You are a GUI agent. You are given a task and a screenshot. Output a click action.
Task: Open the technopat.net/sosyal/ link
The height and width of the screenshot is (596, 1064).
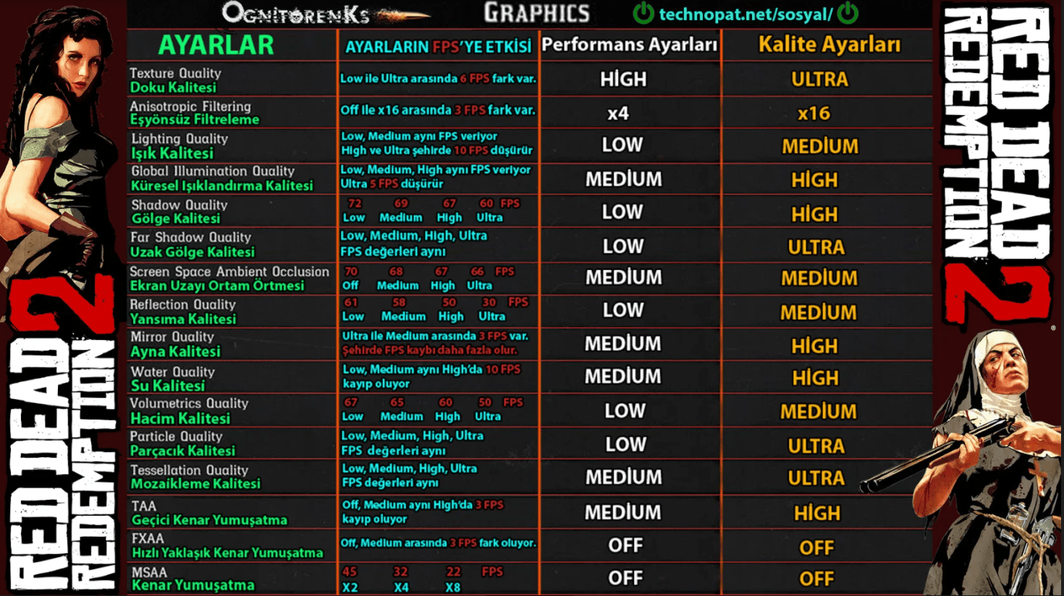(x=746, y=14)
